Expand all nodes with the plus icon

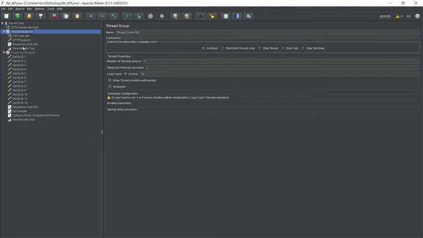91,16
